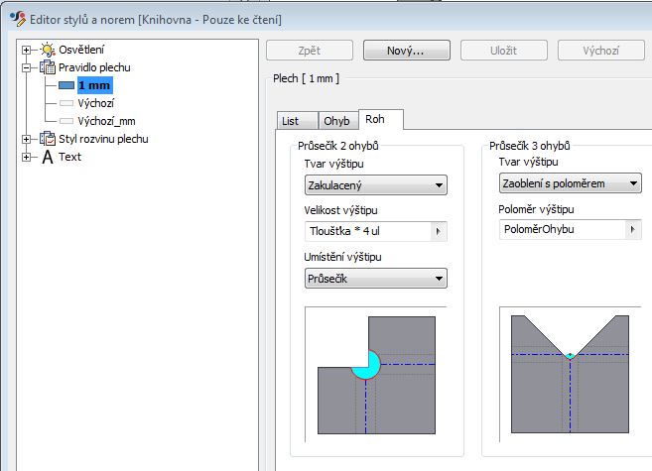Click the Velikost výštipu Tloušťka field
Image resolution: width=652 pixels, height=471 pixels.
tap(365, 232)
